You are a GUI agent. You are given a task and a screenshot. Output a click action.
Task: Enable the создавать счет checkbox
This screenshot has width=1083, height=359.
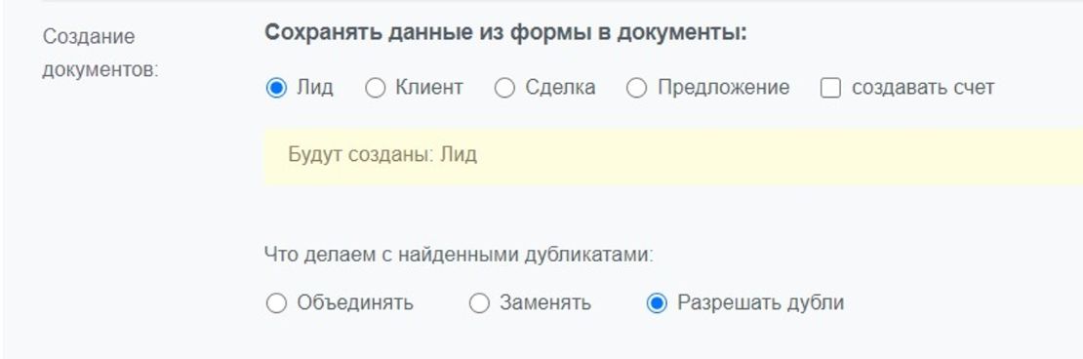830,89
